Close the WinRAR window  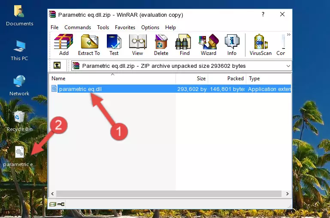tap(282, 14)
